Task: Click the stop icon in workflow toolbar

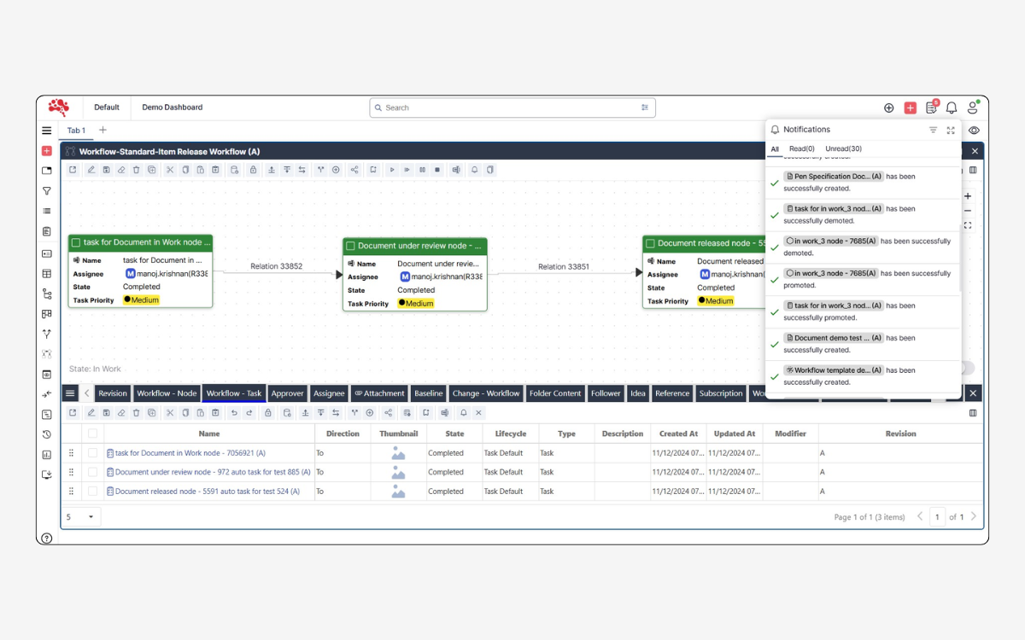Action: point(437,170)
